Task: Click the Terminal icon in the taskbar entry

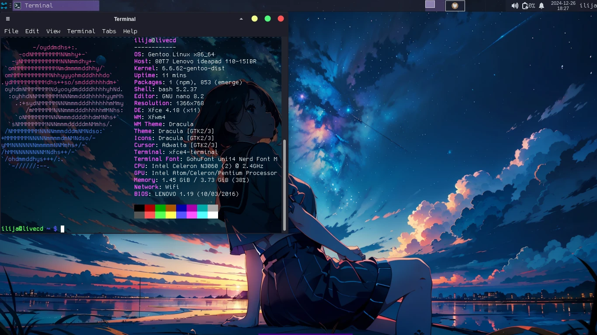Action: (17, 6)
